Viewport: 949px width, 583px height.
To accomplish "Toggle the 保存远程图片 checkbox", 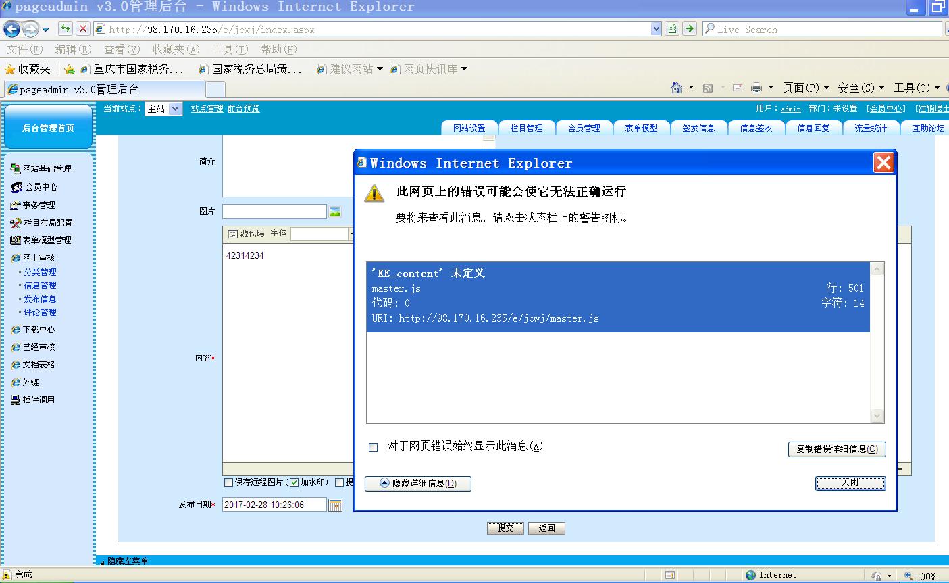I will 228,482.
